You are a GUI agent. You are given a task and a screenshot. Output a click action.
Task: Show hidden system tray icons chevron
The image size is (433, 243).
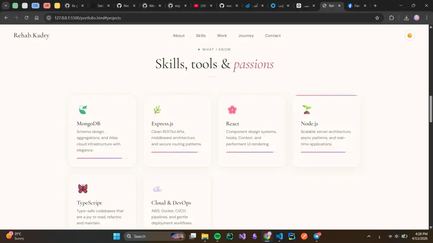click(368, 237)
